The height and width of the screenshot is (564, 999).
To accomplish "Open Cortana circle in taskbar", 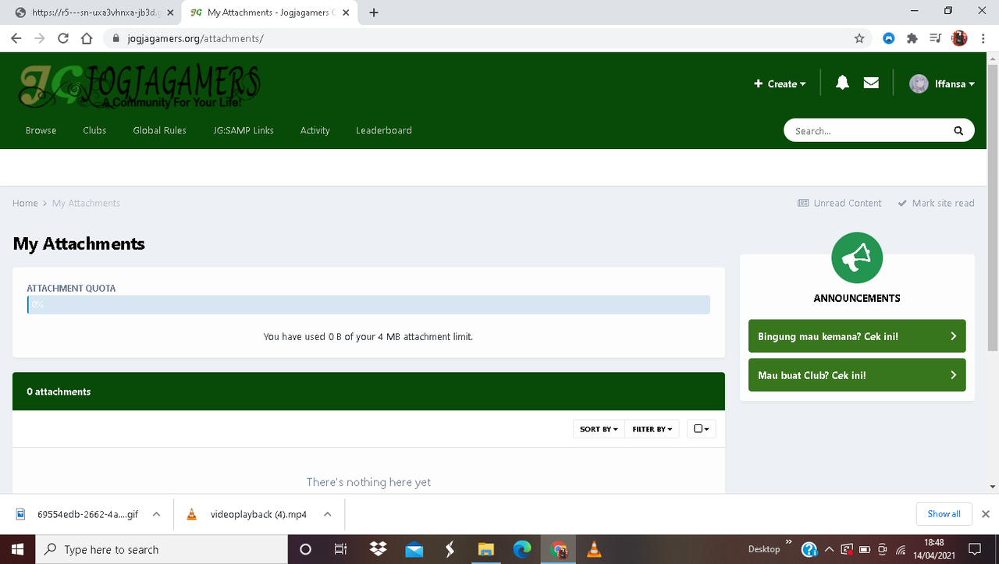I will (305, 549).
